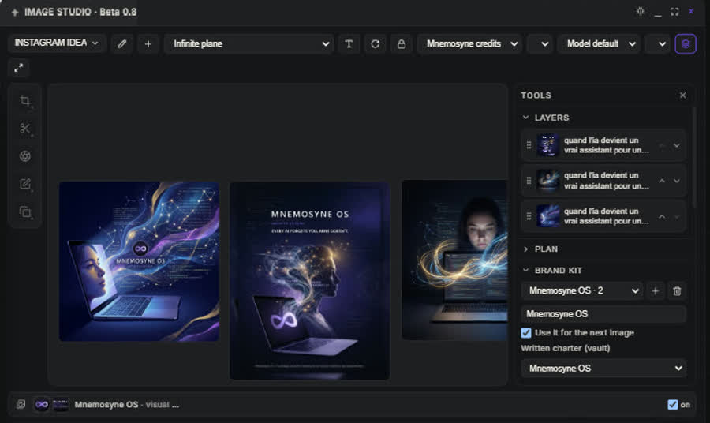Click drag handle of second layer

point(529,180)
